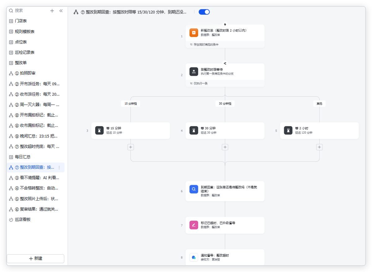Open the more-options menu beside 整改到期回查
The width and height of the screenshot is (372, 272).
pos(59,167)
